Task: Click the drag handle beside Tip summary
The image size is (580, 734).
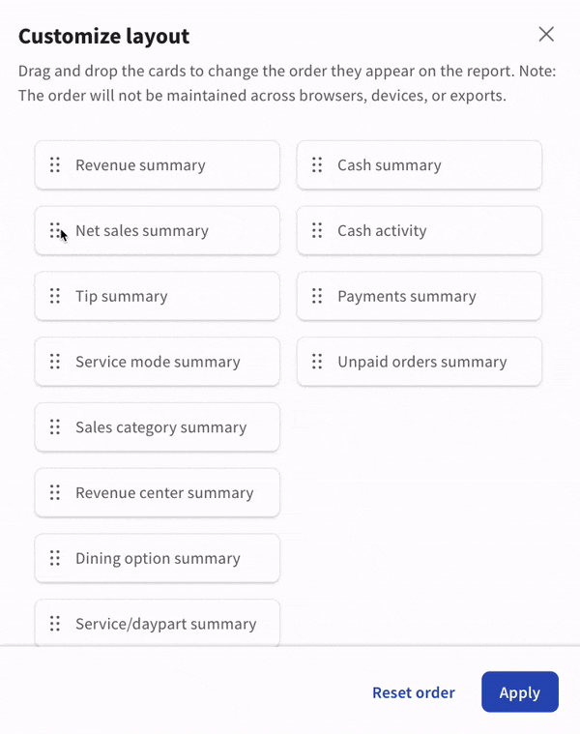Action: tap(55, 297)
